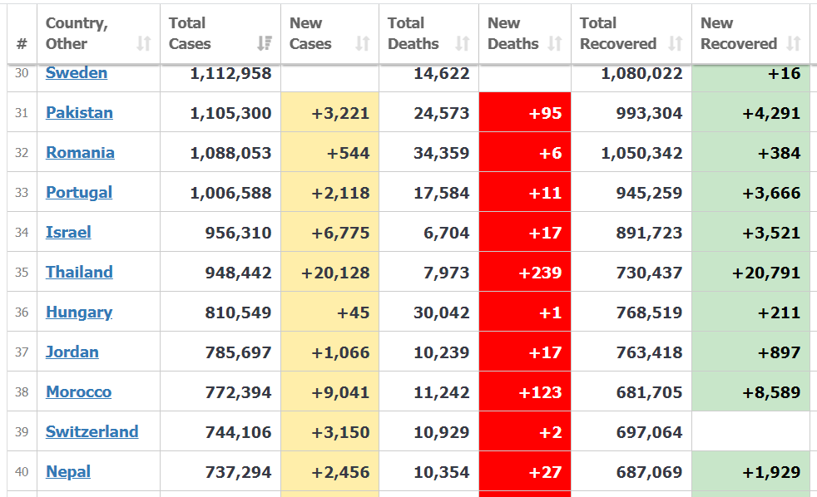Click the Total Cases header label

(x=190, y=33)
